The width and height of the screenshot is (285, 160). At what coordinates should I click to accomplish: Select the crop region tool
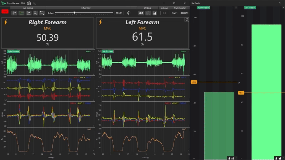click(x=42, y=13)
